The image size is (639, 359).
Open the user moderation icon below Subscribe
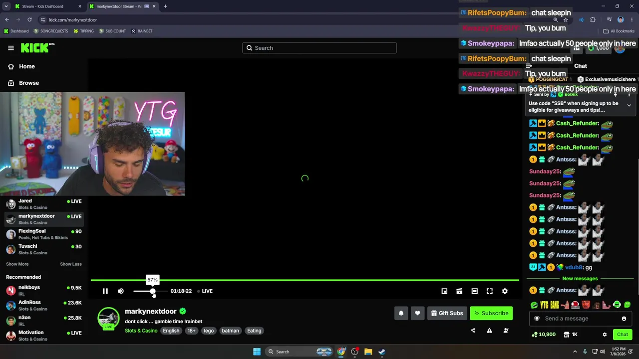point(506,330)
